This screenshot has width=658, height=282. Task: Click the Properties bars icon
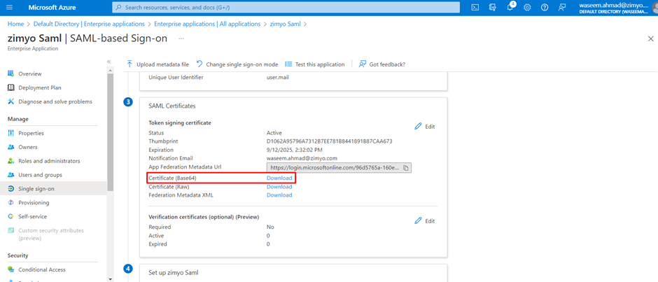(x=11, y=133)
